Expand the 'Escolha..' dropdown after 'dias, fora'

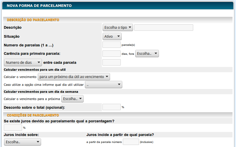point(147,54)
